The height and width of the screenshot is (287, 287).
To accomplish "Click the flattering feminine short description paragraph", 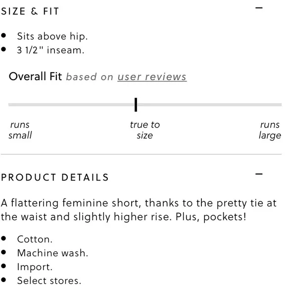I will pyautogui.click(x=139, y=210).
